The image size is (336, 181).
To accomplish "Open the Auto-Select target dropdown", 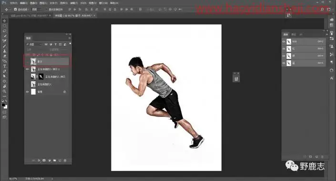I will pos(36,10).
